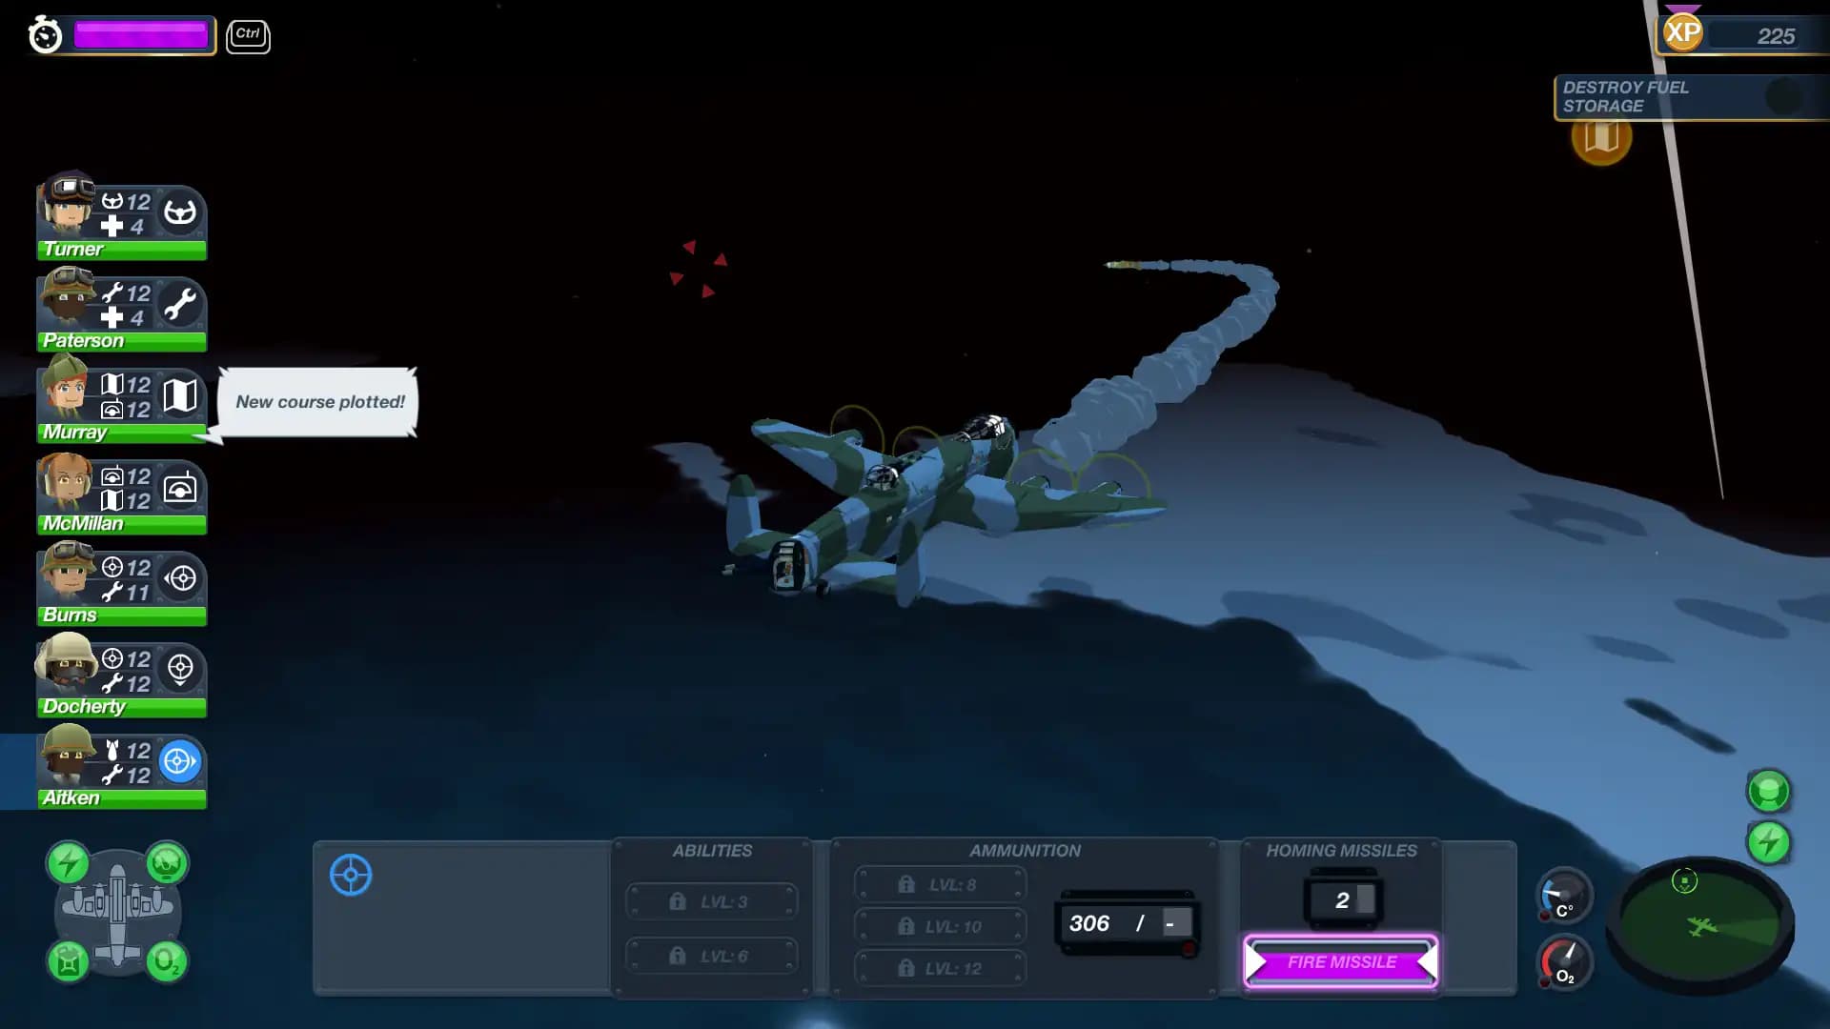Click the fuel canister status icon
Image resolution: width=1830 pixels, height=1029 pixels.
68,962
